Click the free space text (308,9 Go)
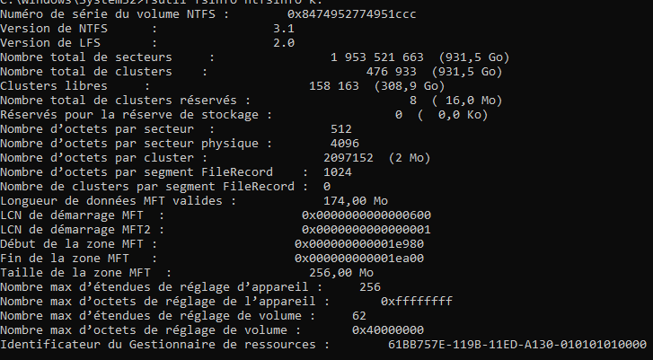The width and height of the screenshot is (653, 360). (x=410, y=86)
